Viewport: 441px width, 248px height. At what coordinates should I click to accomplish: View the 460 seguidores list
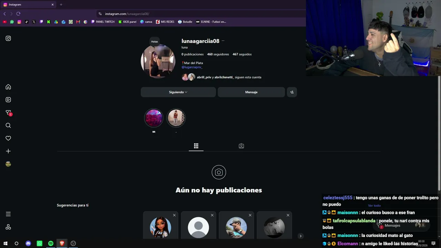point(218,54)
